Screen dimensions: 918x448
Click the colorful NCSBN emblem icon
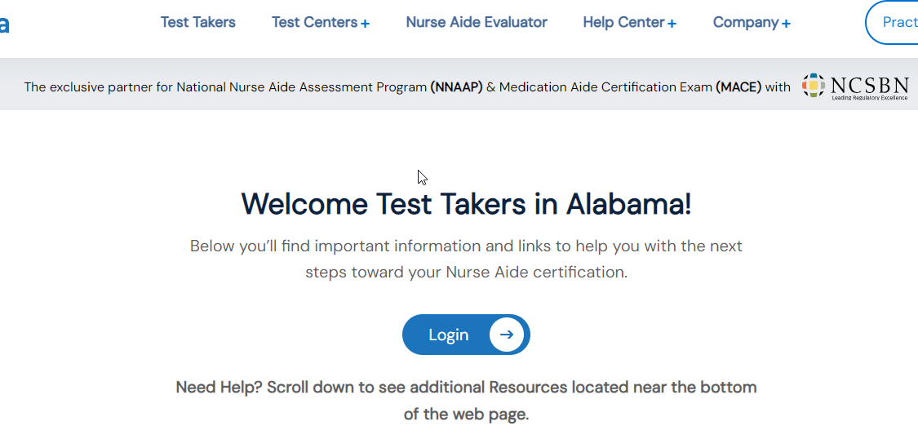pyautogui.click(x=814, y=86)
